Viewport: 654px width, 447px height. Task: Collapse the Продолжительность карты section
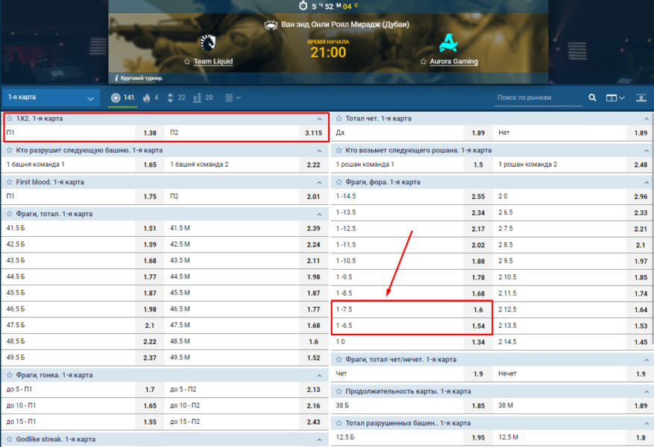(x=649, y=391)
